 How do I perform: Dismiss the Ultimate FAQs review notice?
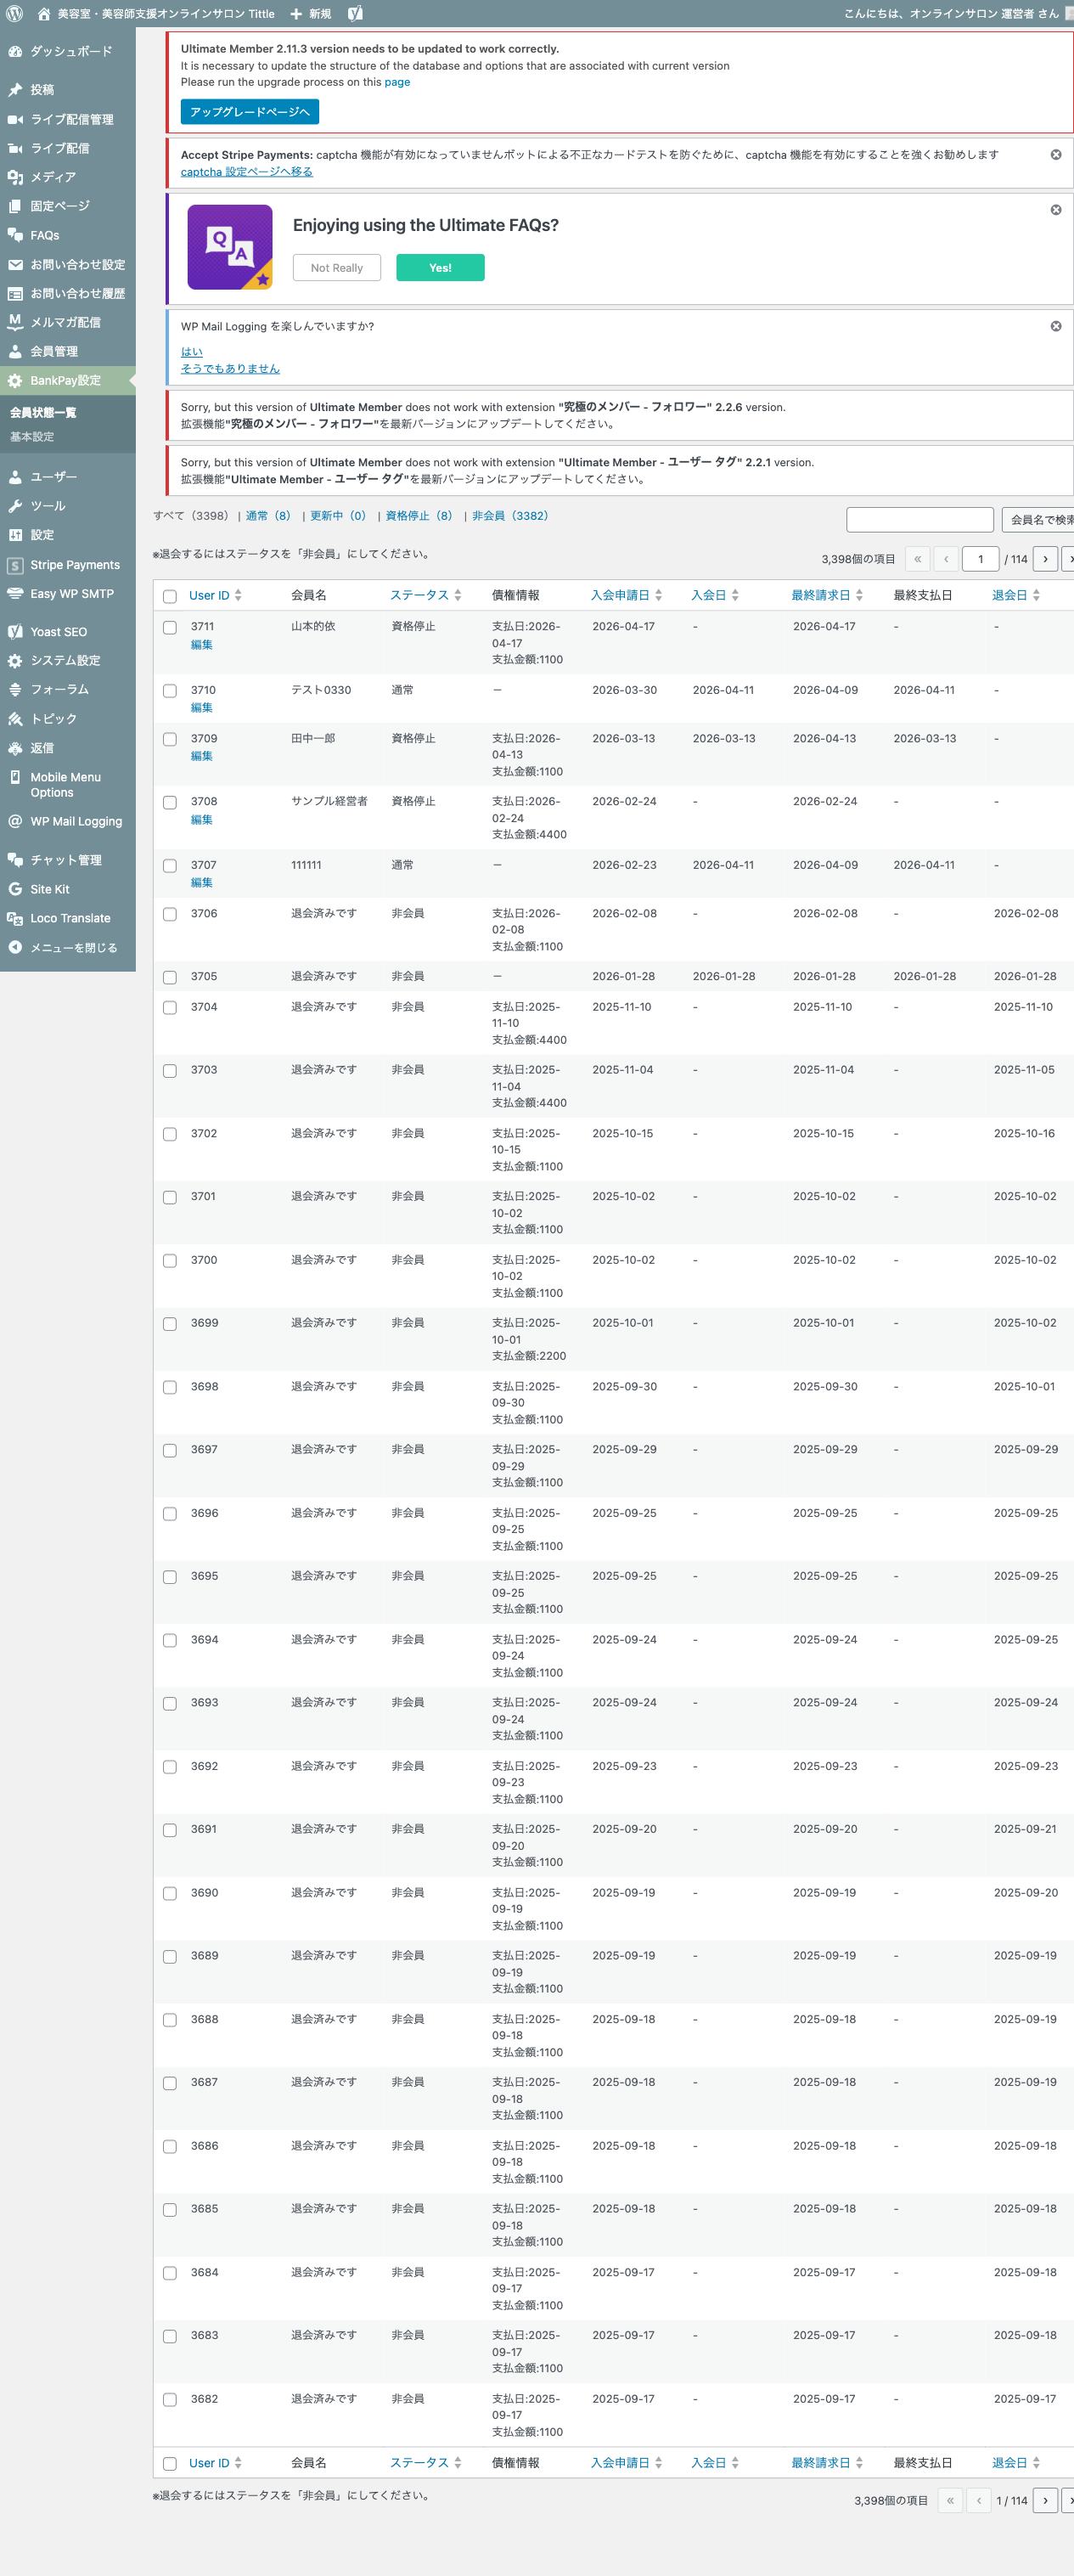(x=1055, y=210)
